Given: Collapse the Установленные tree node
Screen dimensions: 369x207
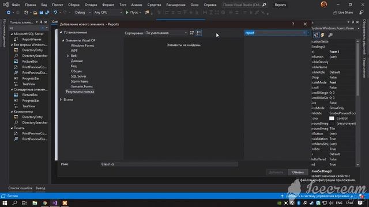Looking at the screenshot, I should [61, 32].
